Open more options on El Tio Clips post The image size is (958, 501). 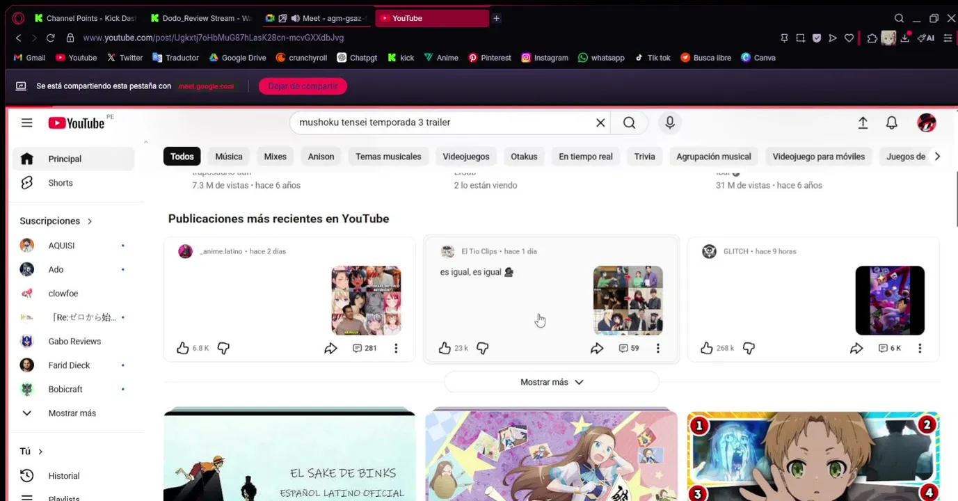point(658,348)
